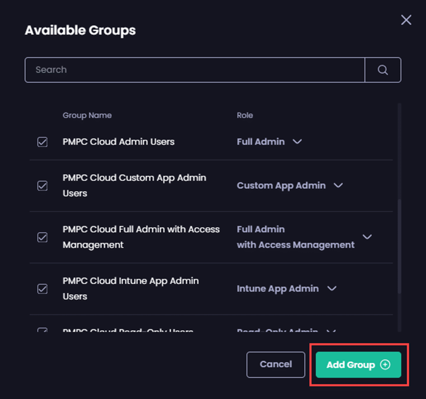Click the group list vertical scrollbar
The height and width of the screenshot is (399, 426).
[399, 246]
